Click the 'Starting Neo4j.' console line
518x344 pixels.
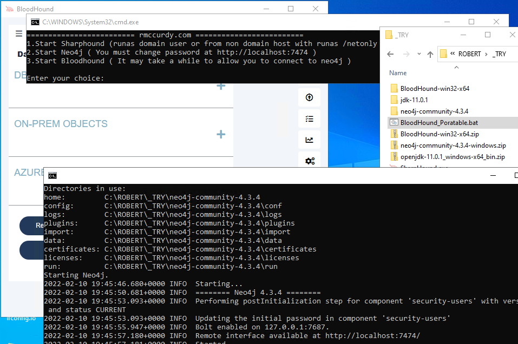(x=76, y=275)
